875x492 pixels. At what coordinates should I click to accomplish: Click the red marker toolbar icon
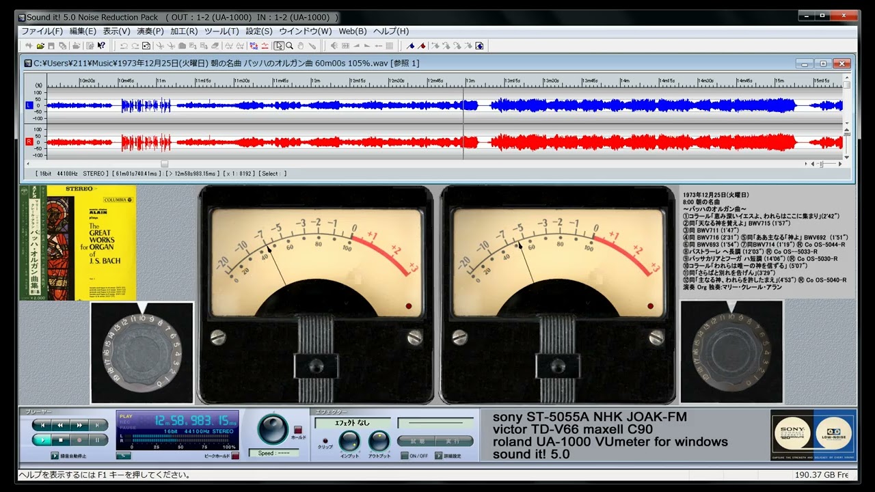coord(422,46)
